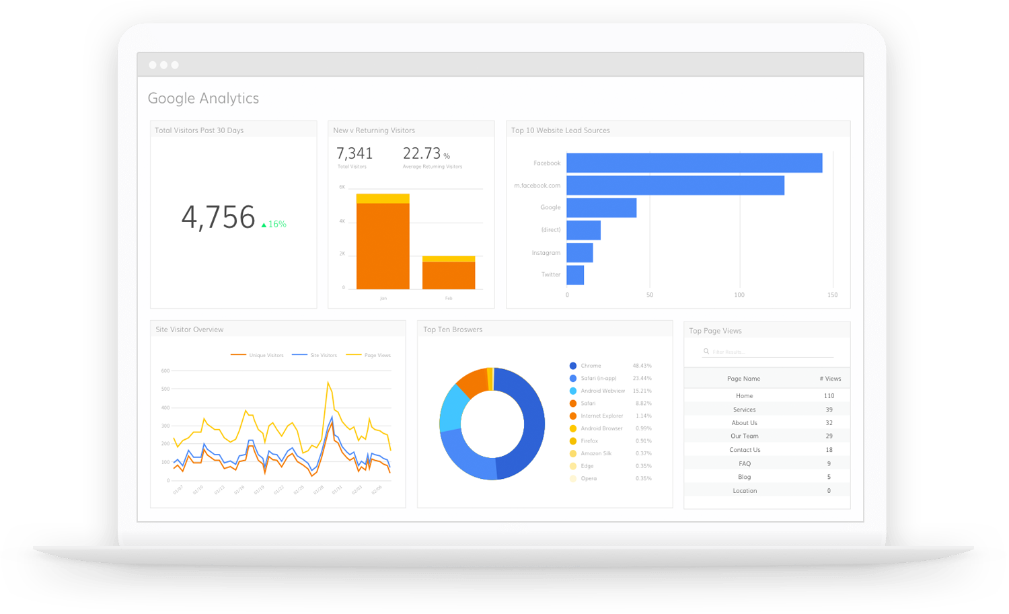Click the 7,341 Total Visitors figure
Viewport: 1009px width, 614px height.
point(354,153)
